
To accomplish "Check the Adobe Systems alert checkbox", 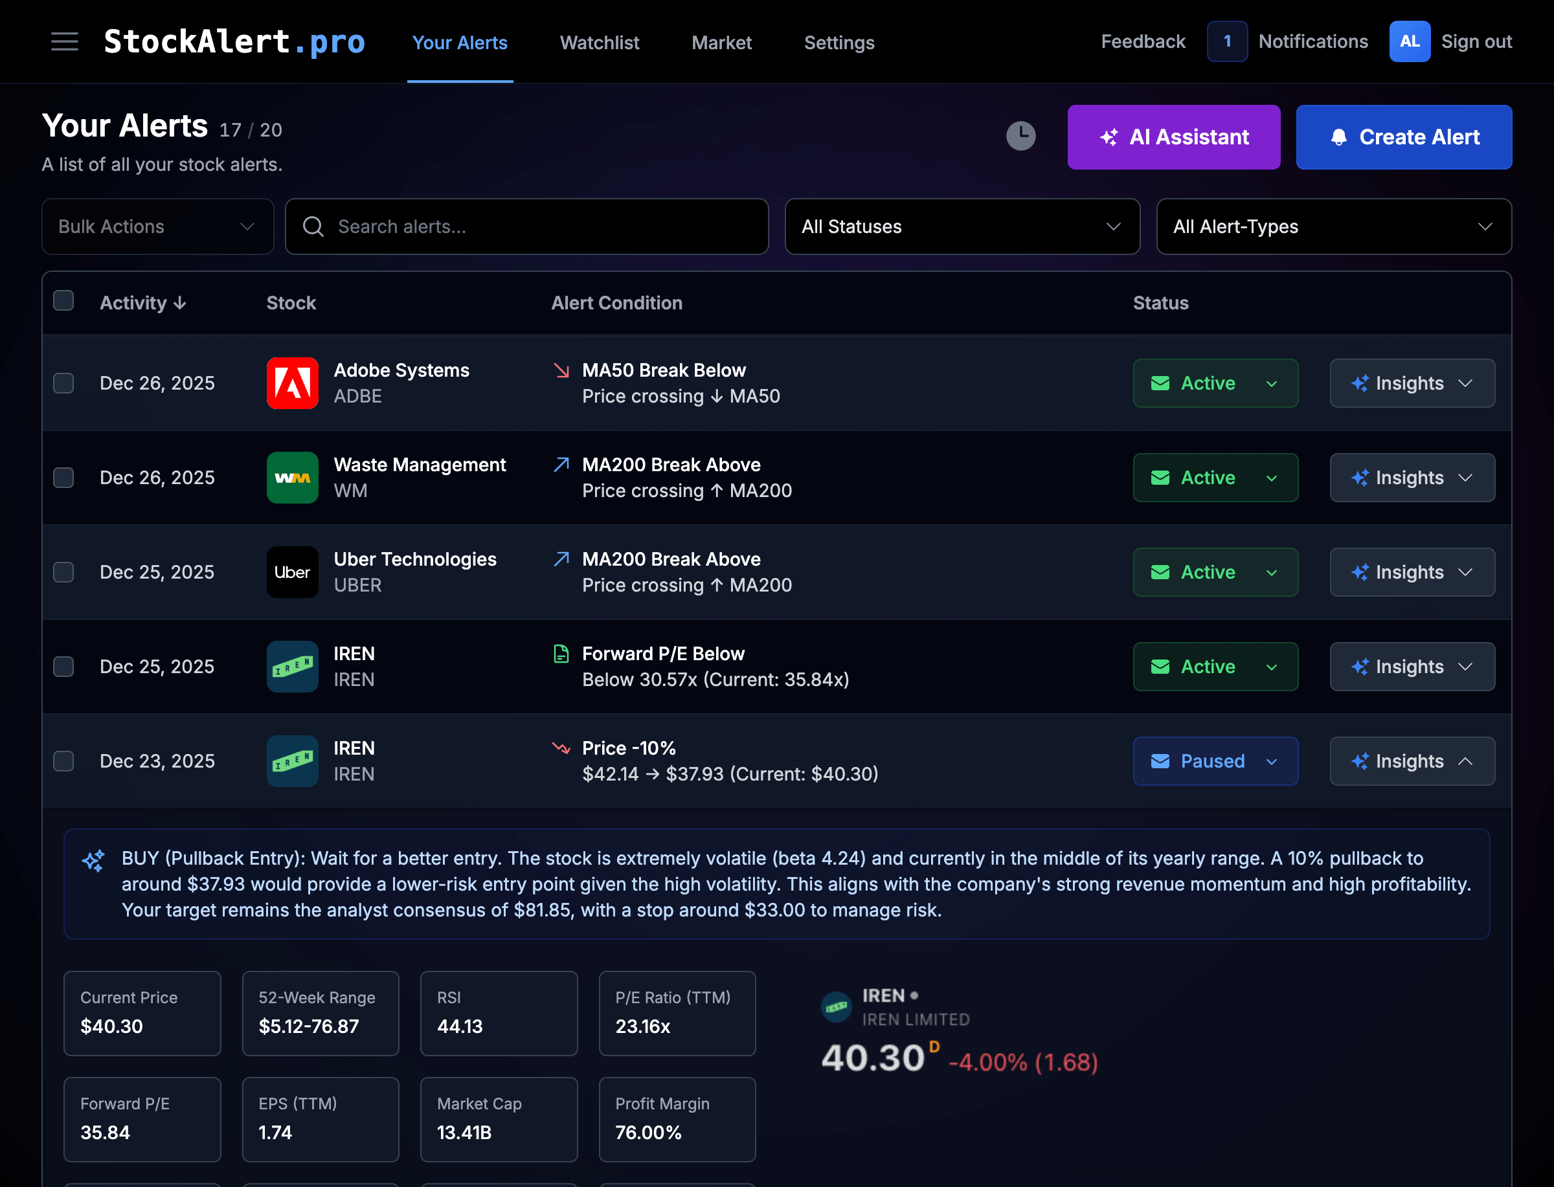I will 63,383.
